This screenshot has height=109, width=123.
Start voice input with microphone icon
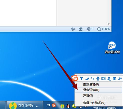98,78
